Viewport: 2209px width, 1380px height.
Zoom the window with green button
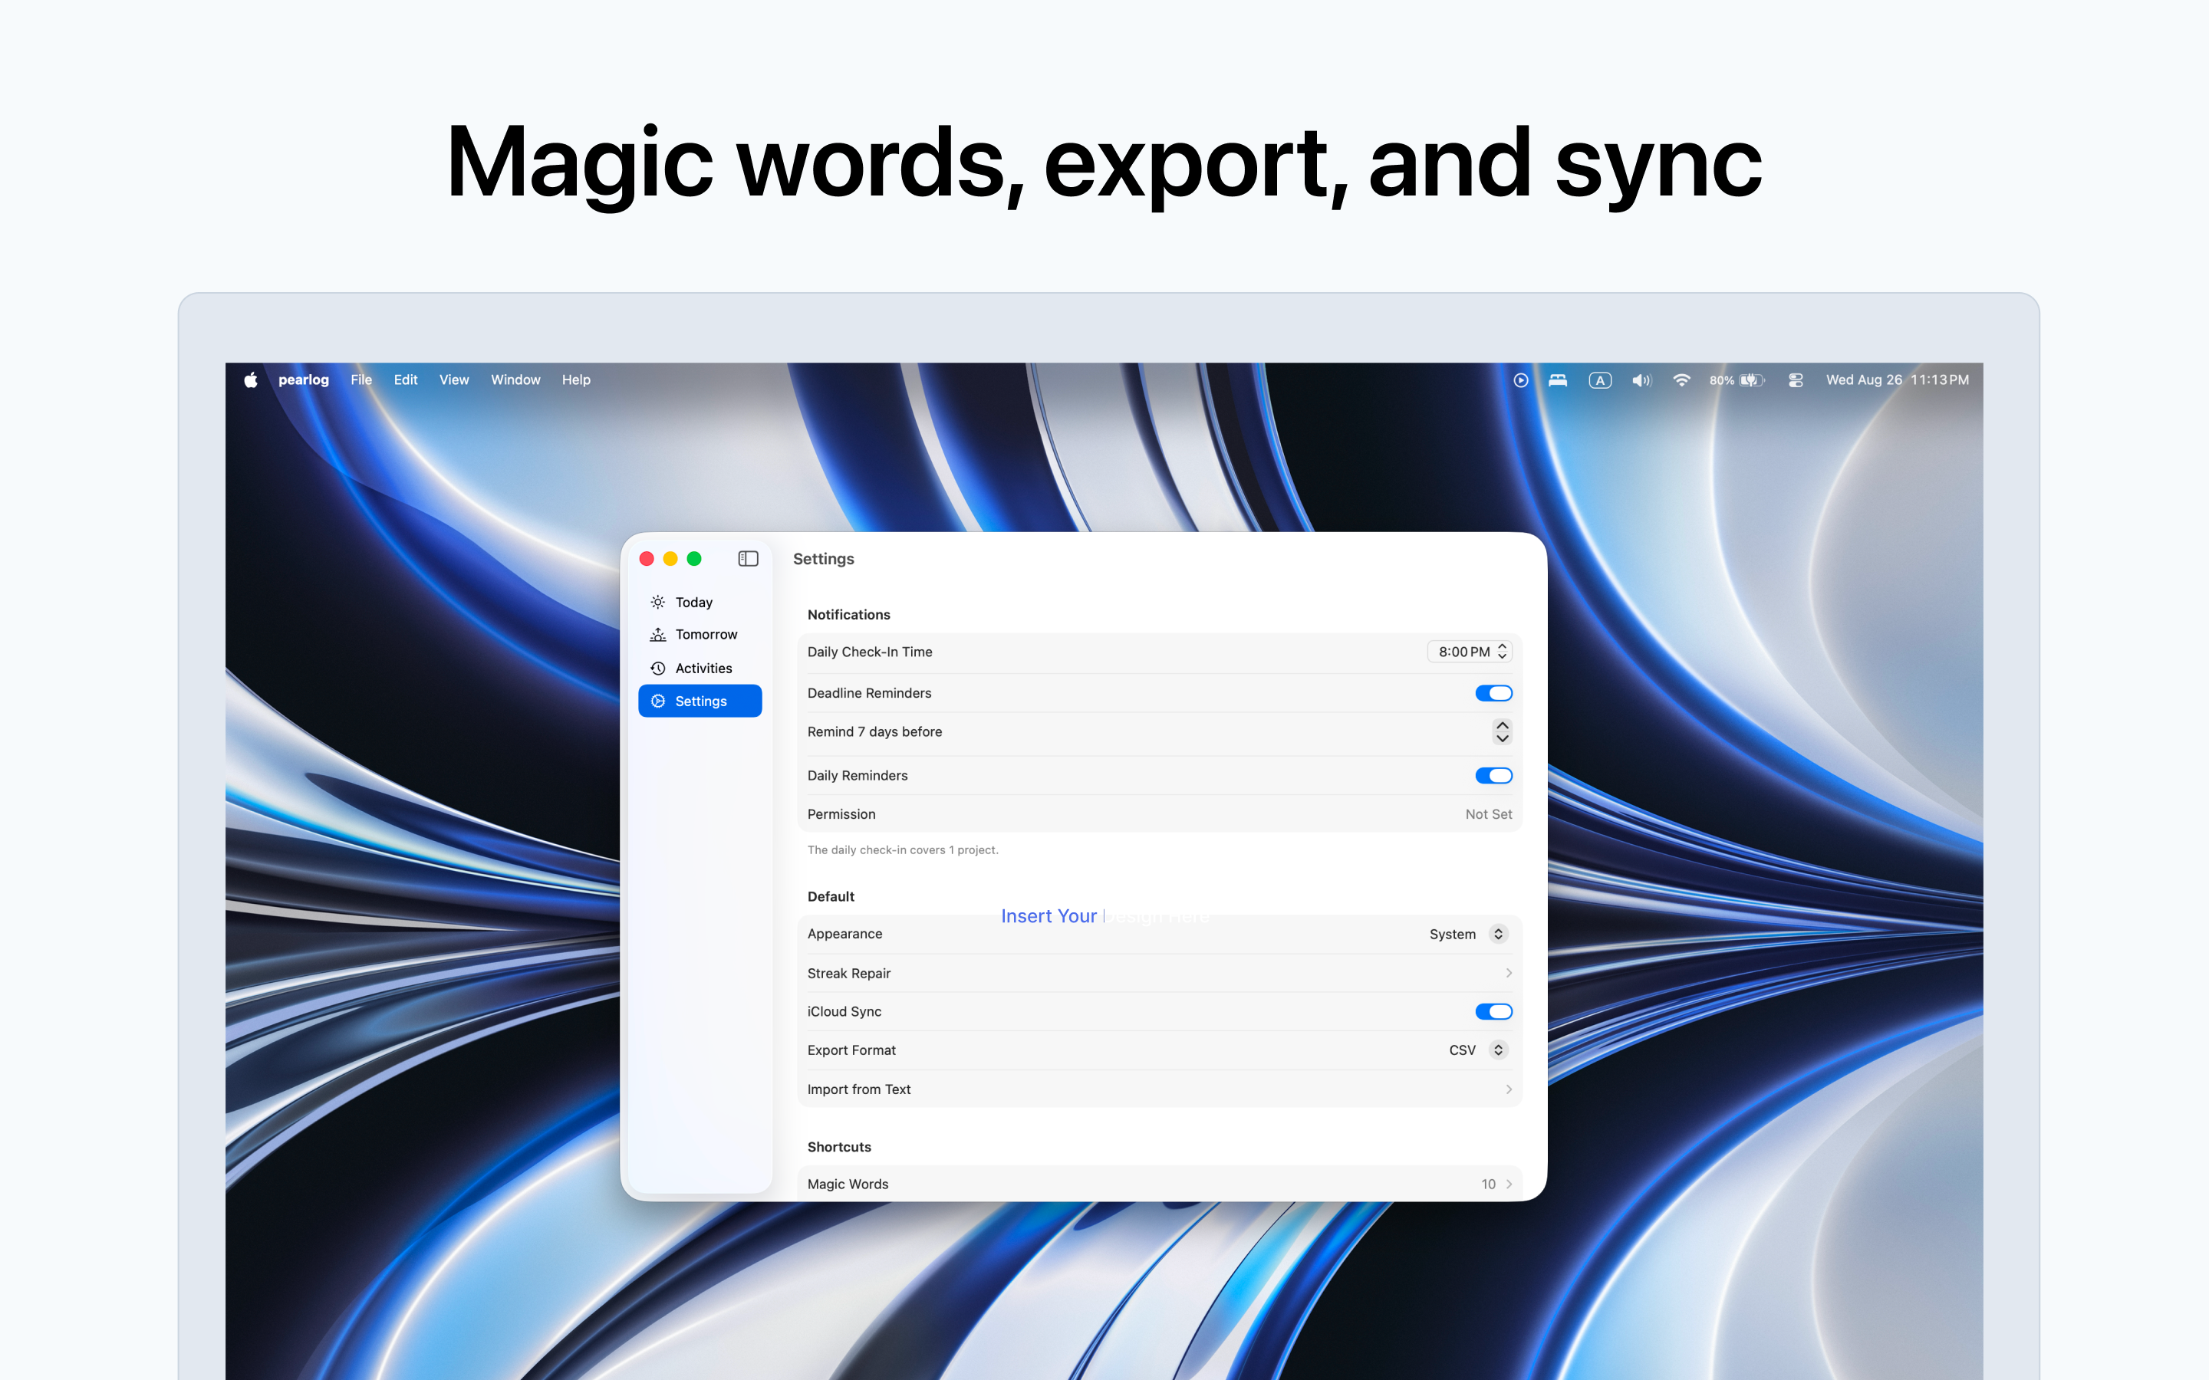pyautogui.click(x=695, y=559)
